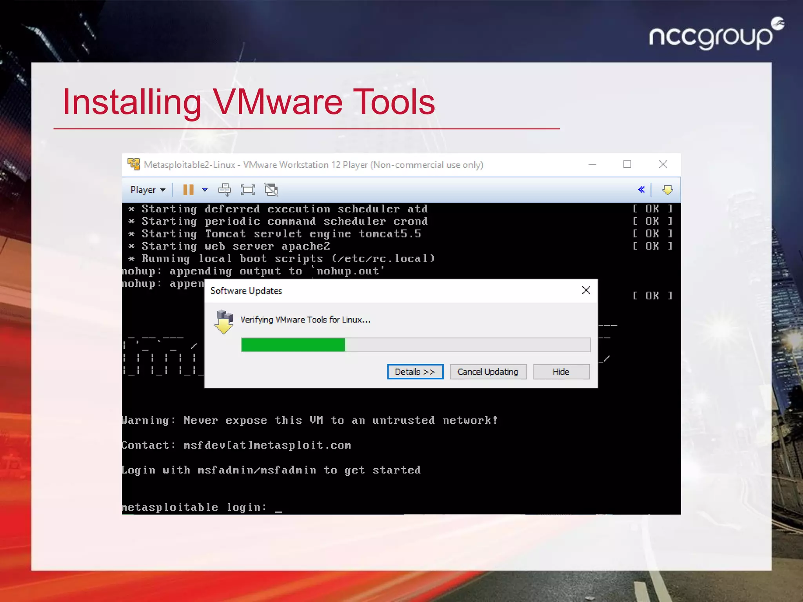Click the Software Updates dialog title
803x602 pixels.
[246, 291]
